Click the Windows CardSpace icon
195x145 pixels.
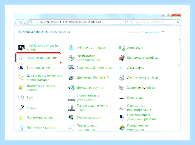click(71, 48)
